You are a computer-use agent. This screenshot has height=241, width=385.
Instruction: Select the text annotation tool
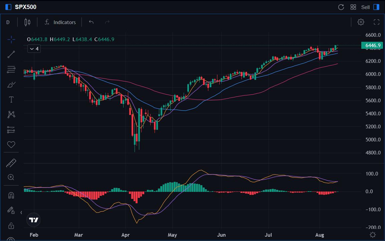(11, 99)
